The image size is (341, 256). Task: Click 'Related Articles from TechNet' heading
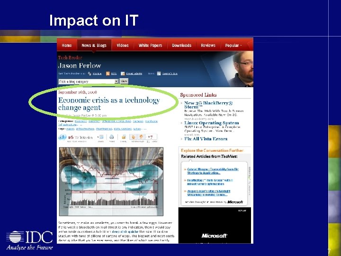coord(209,156)
